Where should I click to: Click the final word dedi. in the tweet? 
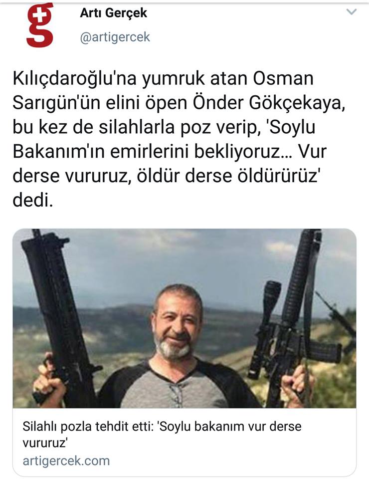pos(33,201)
